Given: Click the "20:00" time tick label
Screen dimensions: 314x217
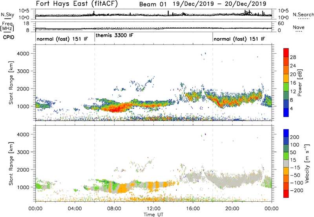Looking at the screenshot, I should pyautogui.click(x=232, y=209).
